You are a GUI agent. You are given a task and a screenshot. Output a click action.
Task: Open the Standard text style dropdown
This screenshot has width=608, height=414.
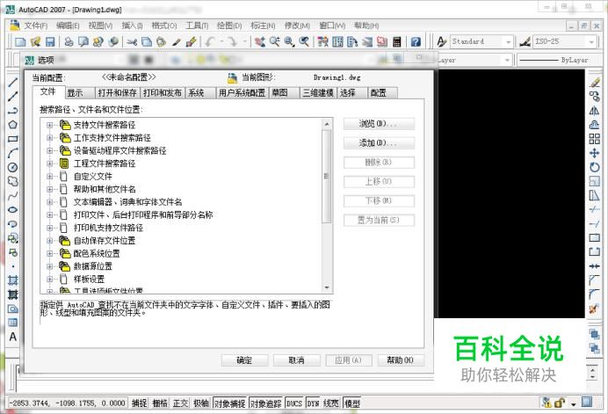(x=508, y=41)
